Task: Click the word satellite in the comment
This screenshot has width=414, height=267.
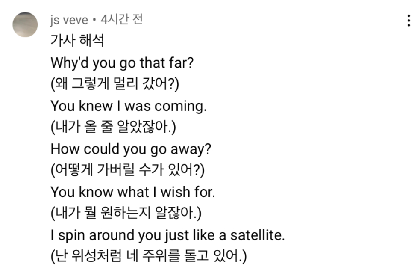Action: 257,235
